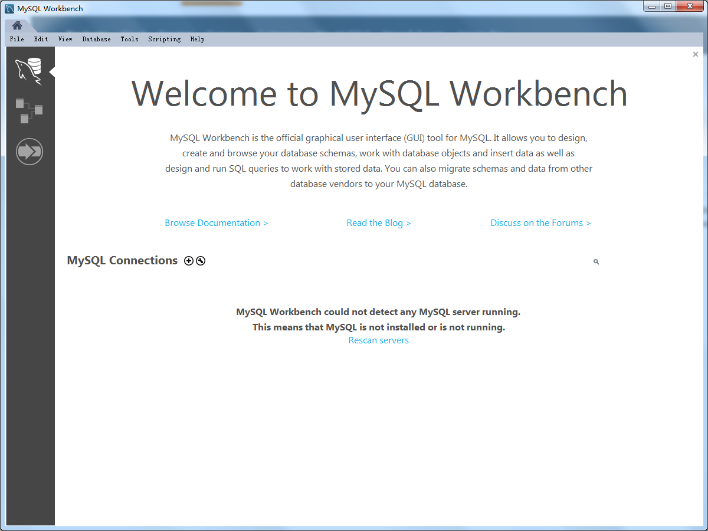The height and width of the screenshot is (531, 708).
Task: Open Read the Blog link
Action: [x=378, y=222]
